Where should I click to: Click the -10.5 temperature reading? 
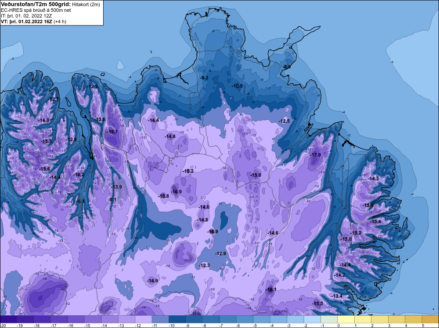[x=237, y=86]
